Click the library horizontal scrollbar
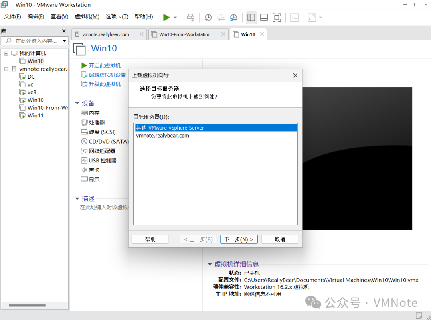Image resolution: width=431 pixels, height=320 pixels. 27,305
